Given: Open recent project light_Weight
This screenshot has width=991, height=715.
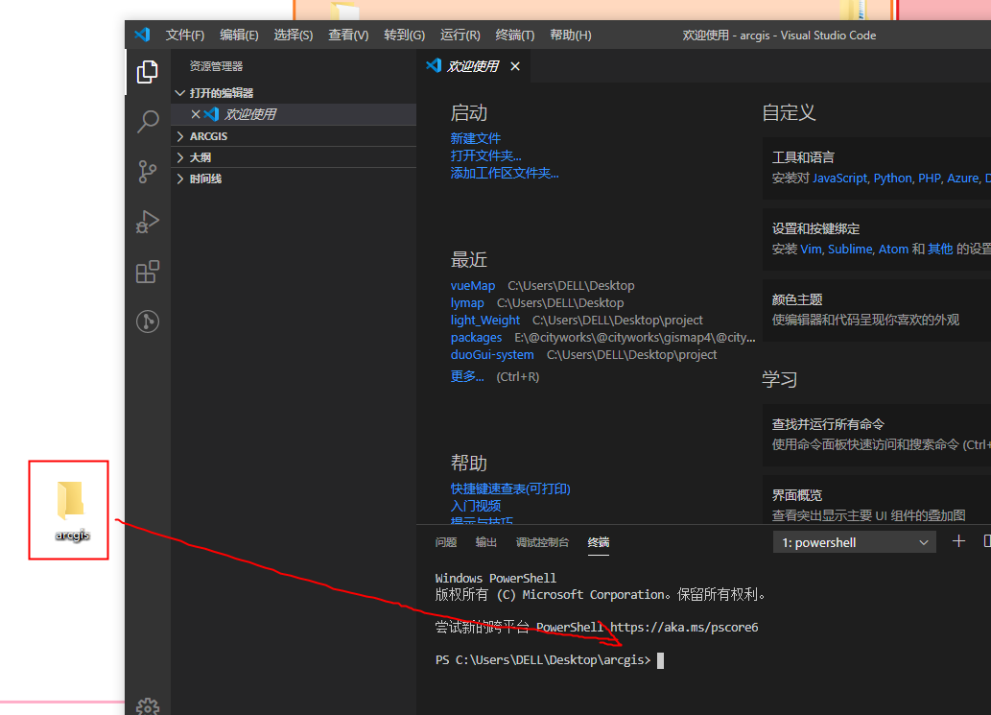Looking at the screenshot, I should click(x=485, y=320).
